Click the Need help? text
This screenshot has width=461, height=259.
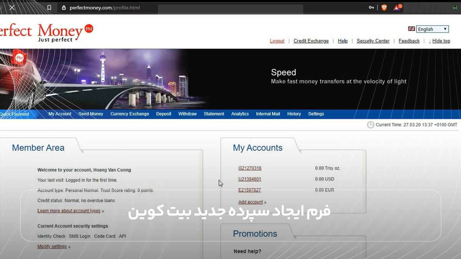pyautogui.click(x=247, y=252)
